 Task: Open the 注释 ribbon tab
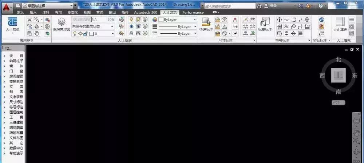point(46,12)
